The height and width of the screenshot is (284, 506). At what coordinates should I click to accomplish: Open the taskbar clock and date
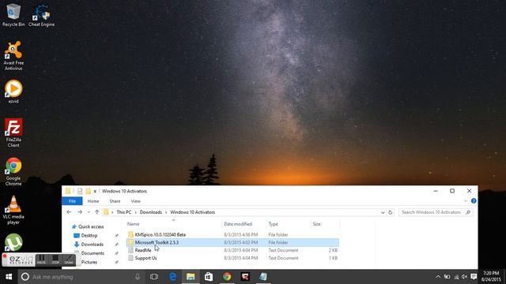491,277
